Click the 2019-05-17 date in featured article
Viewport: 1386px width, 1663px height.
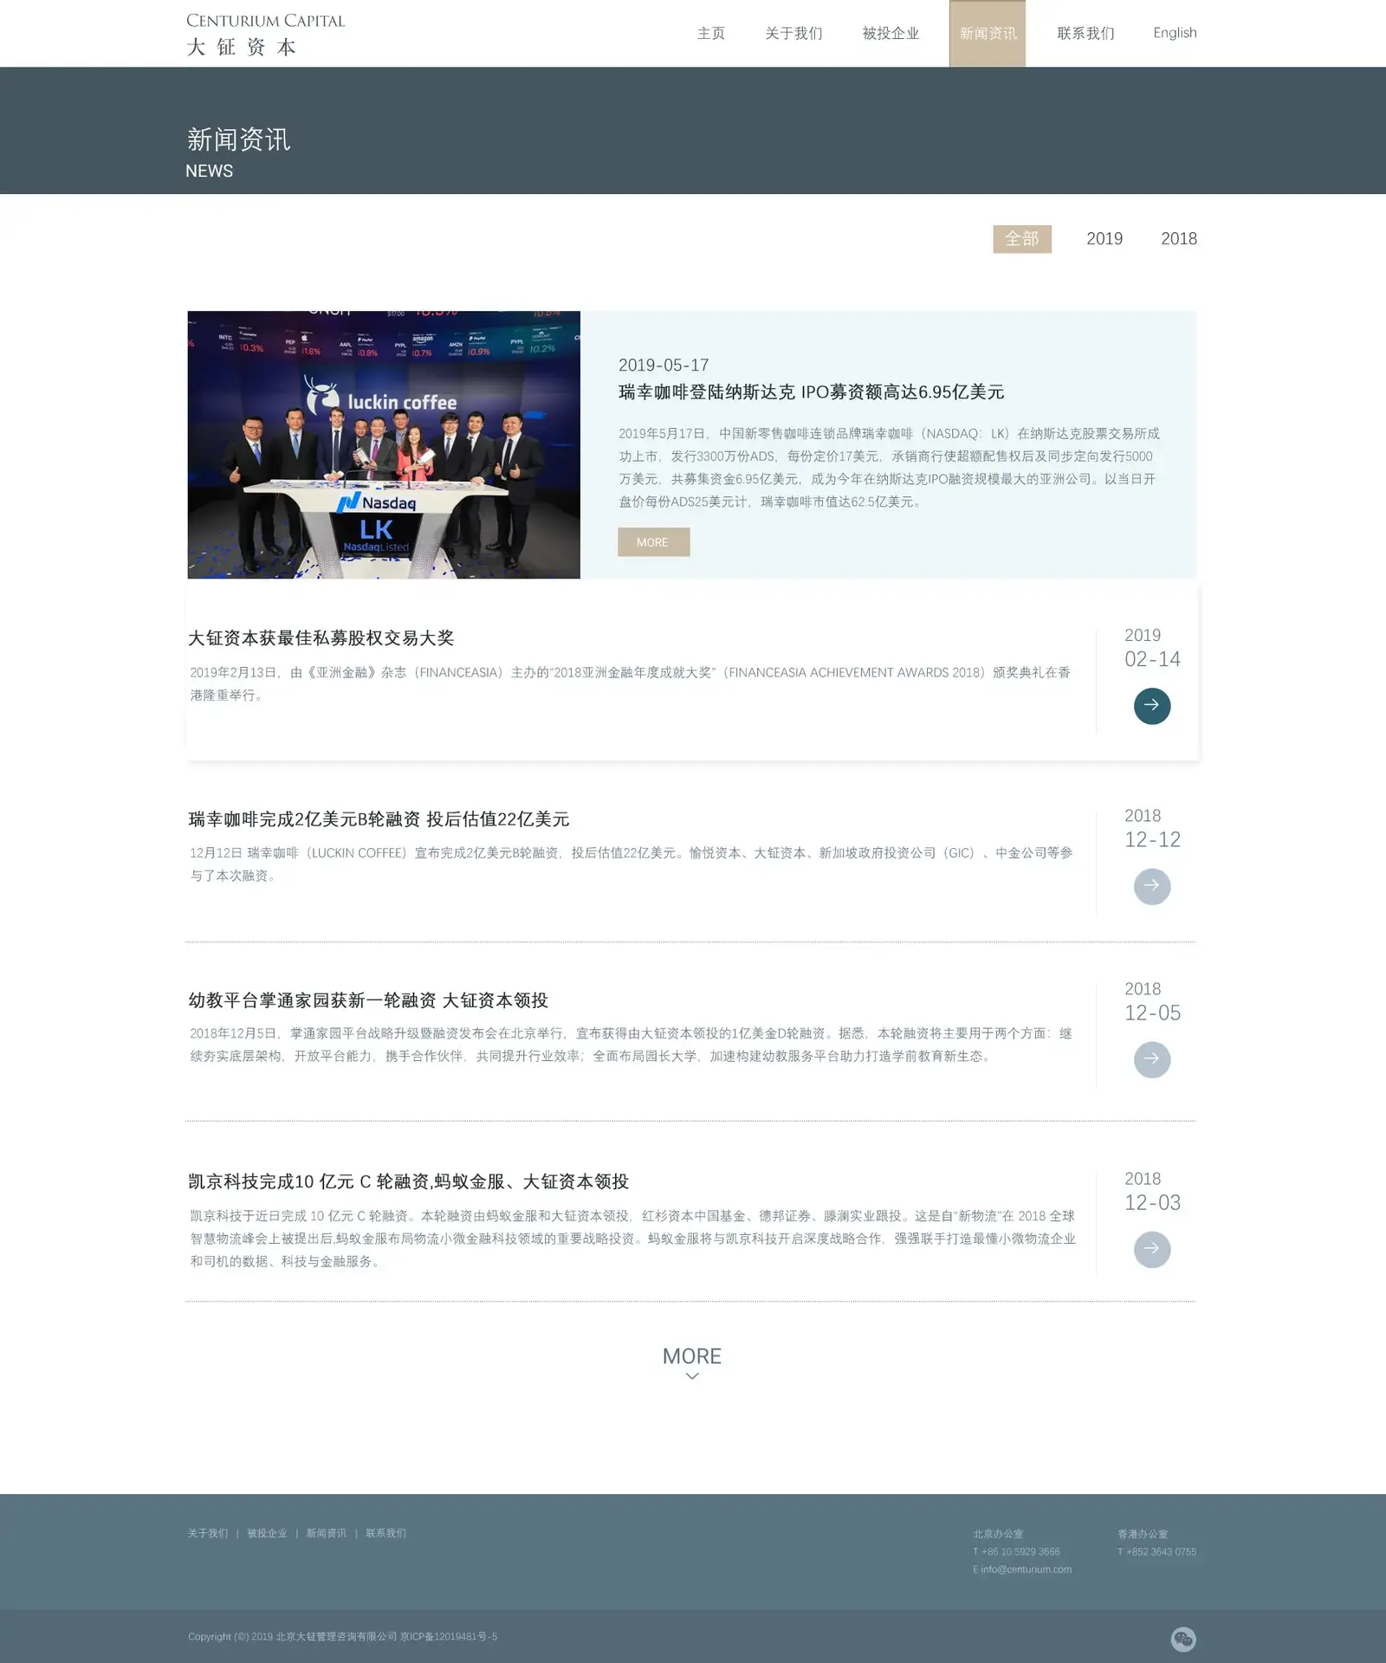coord(664,366)
